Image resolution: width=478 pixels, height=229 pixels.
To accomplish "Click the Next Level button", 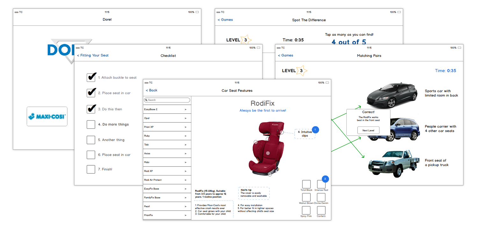I will 368,130.
